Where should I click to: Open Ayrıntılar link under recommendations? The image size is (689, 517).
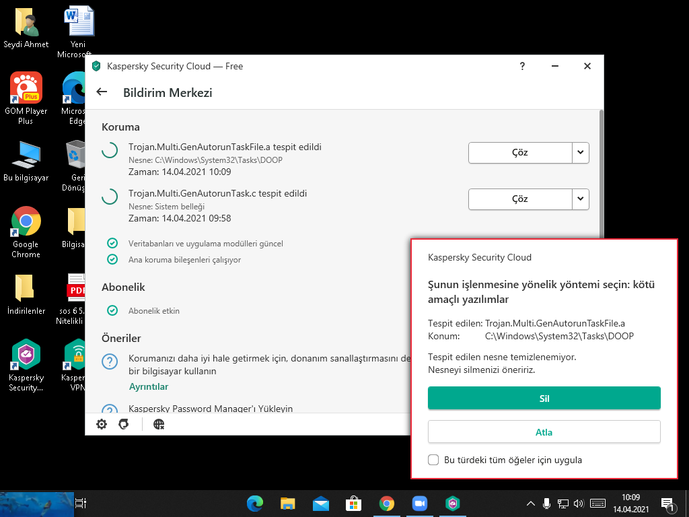click(149, 386)
